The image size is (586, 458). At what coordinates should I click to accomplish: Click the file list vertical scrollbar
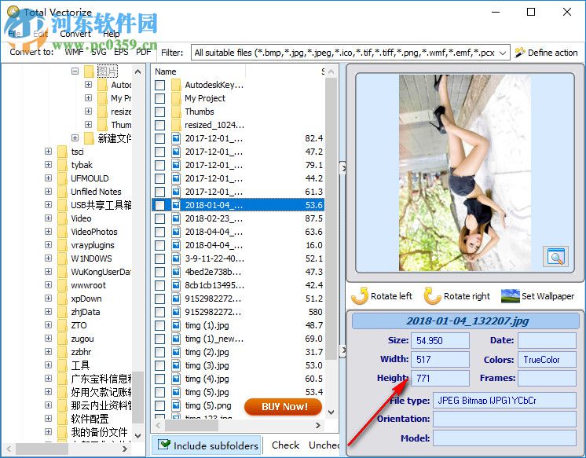[331, 241]
